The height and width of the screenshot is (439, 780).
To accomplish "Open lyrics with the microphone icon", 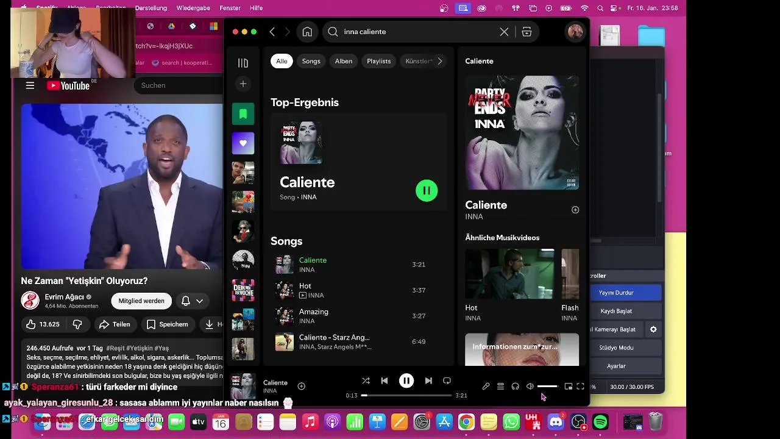I will 486,386.
